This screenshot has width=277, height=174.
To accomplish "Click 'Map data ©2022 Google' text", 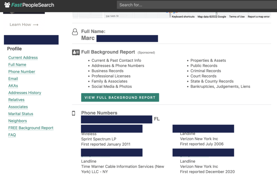I will [212, 16].
